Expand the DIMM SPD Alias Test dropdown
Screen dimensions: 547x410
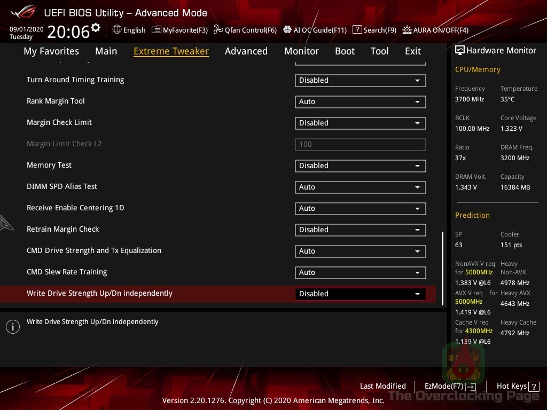pos(360,187)
